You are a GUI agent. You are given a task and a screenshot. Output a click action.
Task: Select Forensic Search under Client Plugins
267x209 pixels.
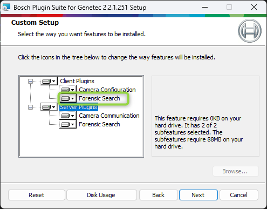coord(99,98)
